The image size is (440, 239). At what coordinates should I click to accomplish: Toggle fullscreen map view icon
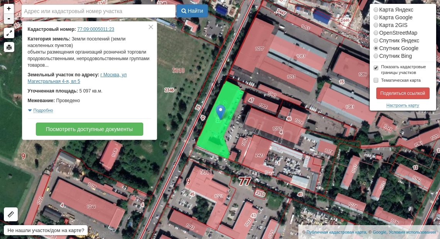tap(9, 33)
